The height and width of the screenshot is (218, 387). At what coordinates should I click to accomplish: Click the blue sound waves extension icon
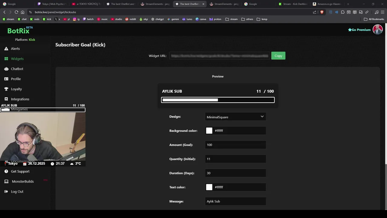(337, 12)
